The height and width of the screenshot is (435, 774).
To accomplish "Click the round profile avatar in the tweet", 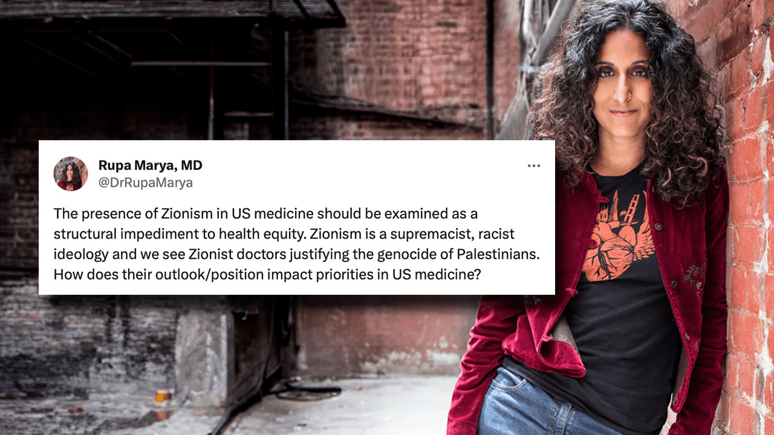I will tap(71, 174).
